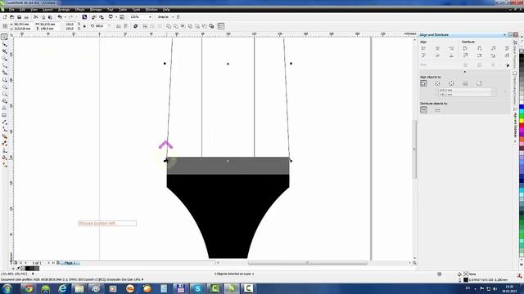Click the Create Boundary icon
Screen dimensions: 524x294
[x=211, y=26]
